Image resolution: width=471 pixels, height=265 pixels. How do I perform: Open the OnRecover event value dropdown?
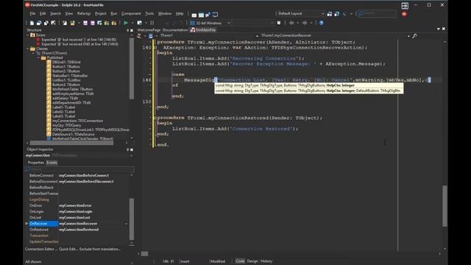(126, 224)
